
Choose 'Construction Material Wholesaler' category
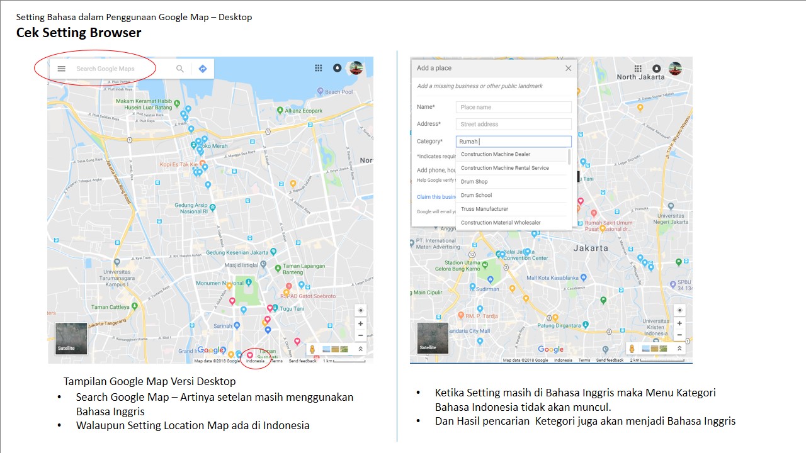(x=511, y=223)
